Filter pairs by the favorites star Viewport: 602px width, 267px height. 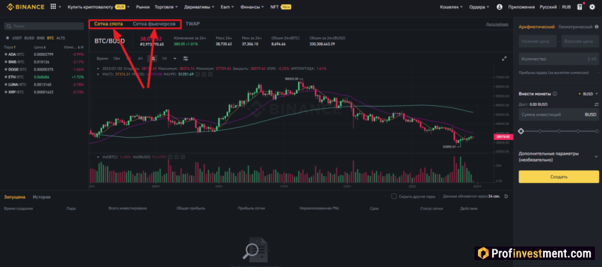6,38
